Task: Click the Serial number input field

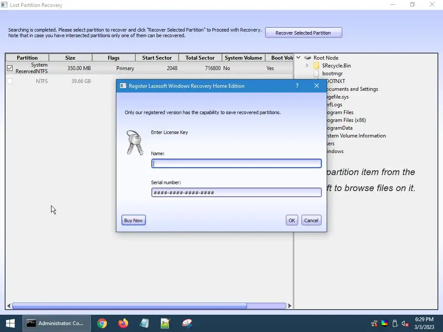Action: click(237, 192)
